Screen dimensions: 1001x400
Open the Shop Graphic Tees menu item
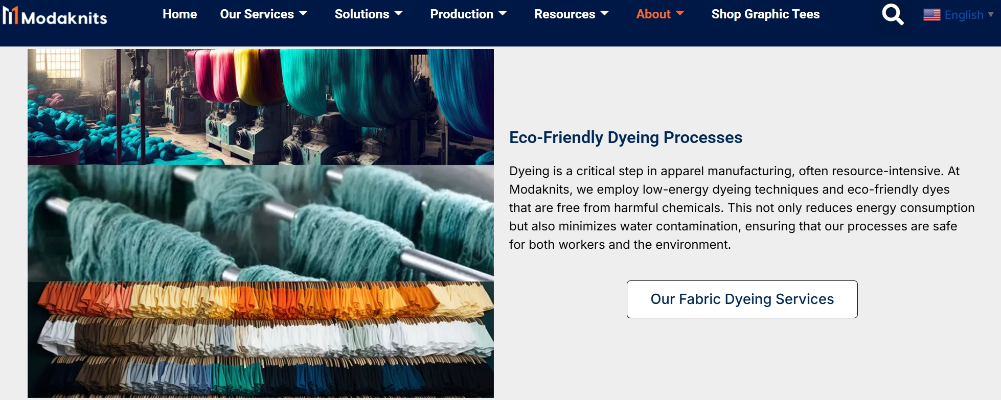(765, 14)
